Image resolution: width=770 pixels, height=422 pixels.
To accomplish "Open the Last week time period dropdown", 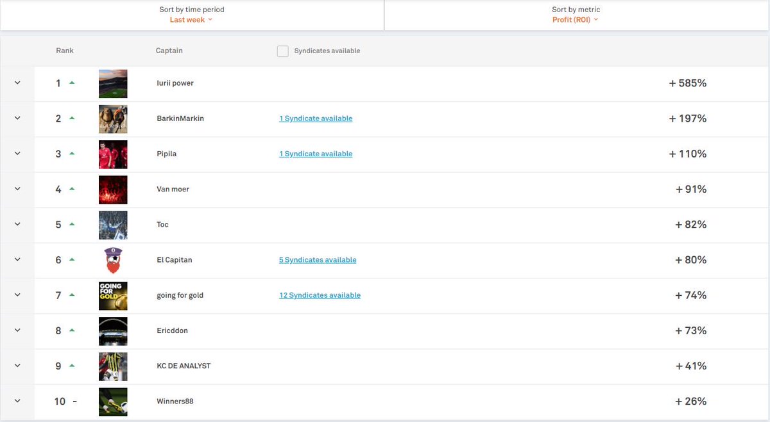I will 191,20.
